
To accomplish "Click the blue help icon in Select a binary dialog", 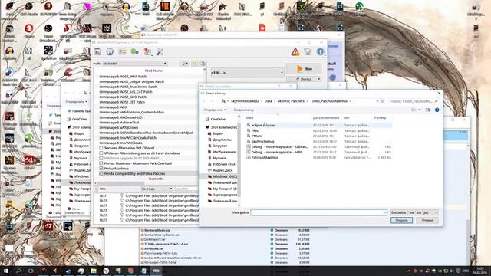I will point(437,110).
